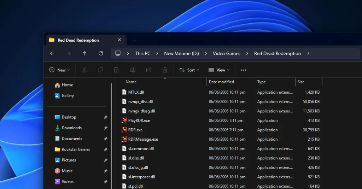The height and width of the screenshot is (189, 362).
Task: Expand chevron after Red Dead Redemption breadcrumb
Action: (x=308, y=54)
